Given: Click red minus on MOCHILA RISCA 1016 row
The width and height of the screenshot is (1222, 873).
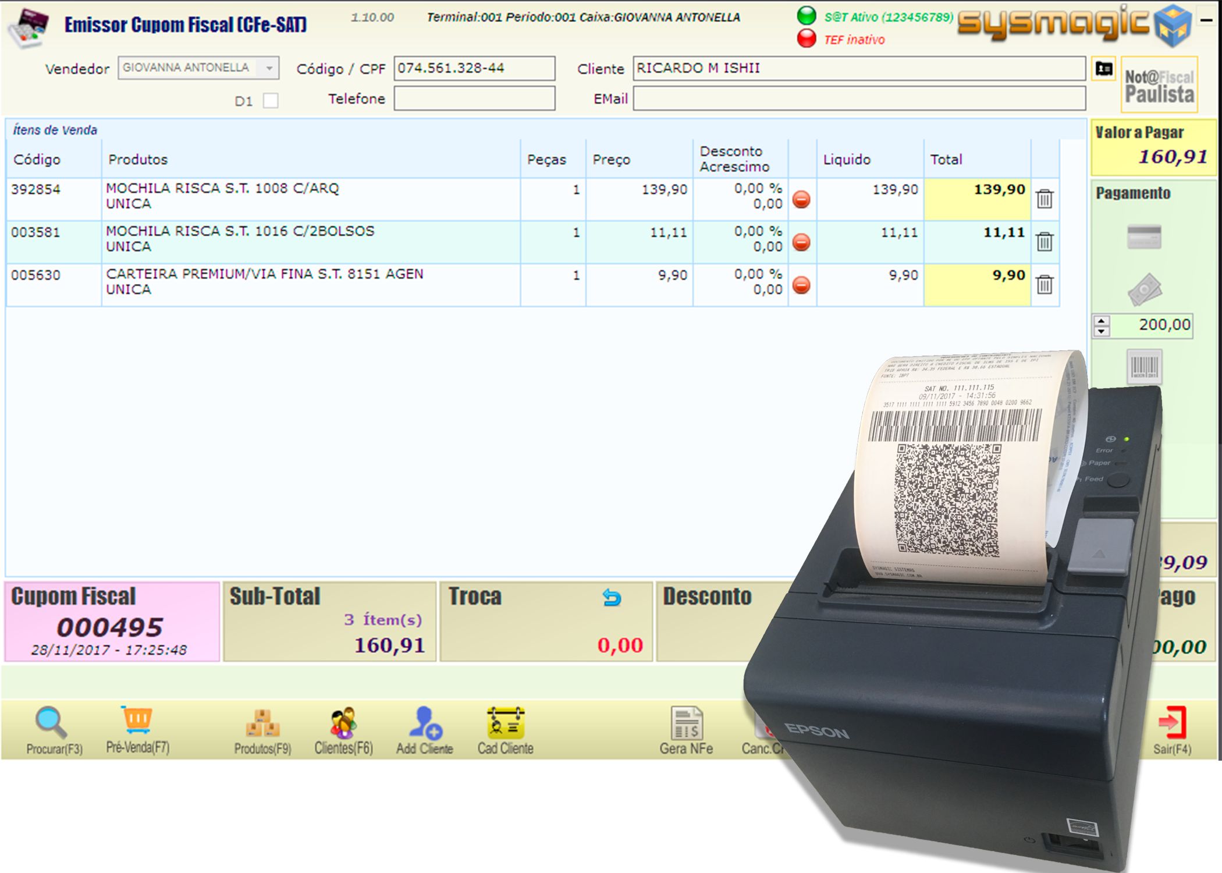Looking at the screenshot, I should click(x=801, y=242).
